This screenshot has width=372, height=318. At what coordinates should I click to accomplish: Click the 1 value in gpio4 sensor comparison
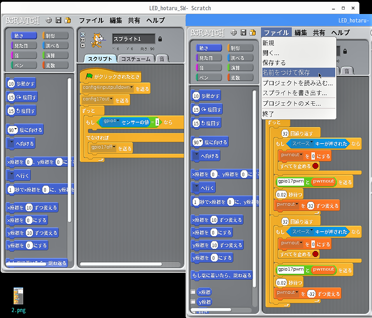pos(157,122)
